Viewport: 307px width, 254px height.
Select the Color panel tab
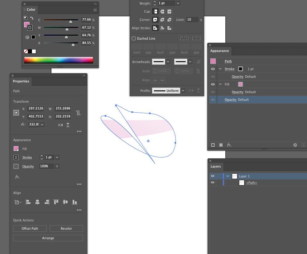(31, 10)
